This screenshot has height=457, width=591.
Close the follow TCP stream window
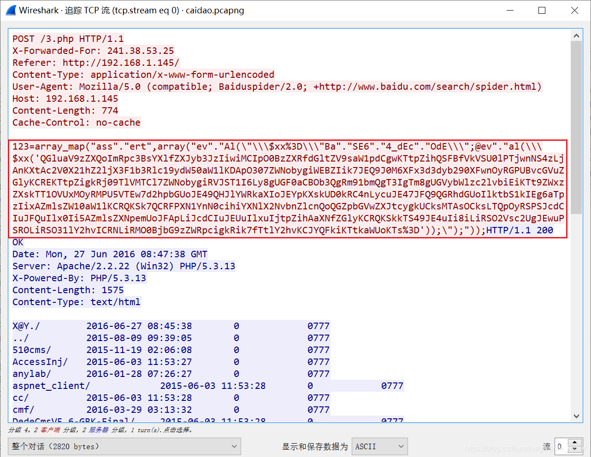click(x=574, y=10)
